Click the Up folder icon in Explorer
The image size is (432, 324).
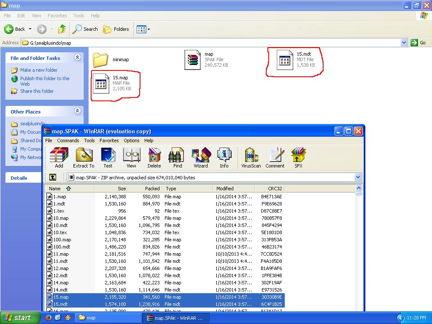pyautogui.click(x=62, y=29)
